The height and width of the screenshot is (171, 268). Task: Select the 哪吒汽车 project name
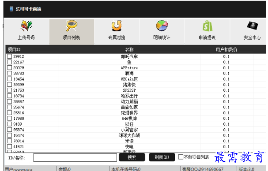[x=129, y=56]
